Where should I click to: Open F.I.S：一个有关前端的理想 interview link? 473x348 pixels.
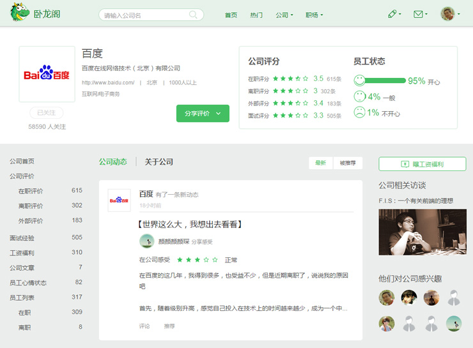click(416, 200)
